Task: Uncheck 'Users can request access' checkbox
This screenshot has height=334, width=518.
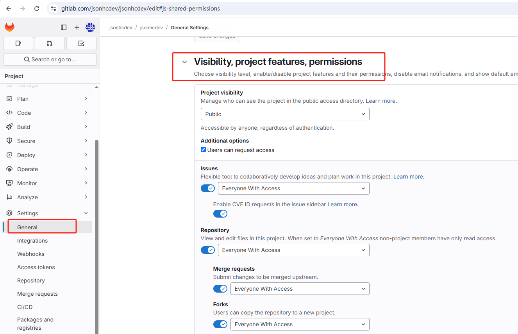Action: [203, 150]
